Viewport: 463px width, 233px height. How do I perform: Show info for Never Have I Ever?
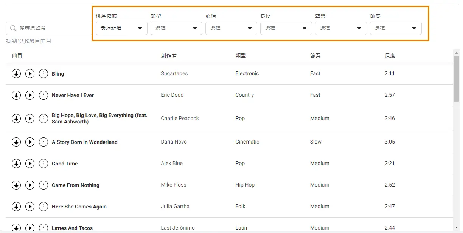click(x=44, y=95)
